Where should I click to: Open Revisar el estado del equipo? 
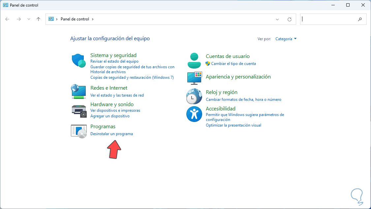pyautogui.click(x=114, y=61)
